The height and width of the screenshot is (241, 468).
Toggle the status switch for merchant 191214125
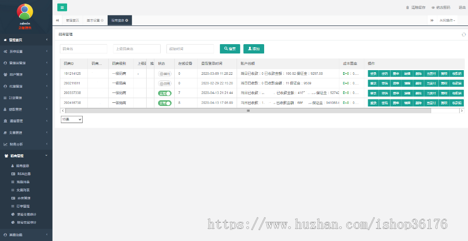[x=165, y=74]
